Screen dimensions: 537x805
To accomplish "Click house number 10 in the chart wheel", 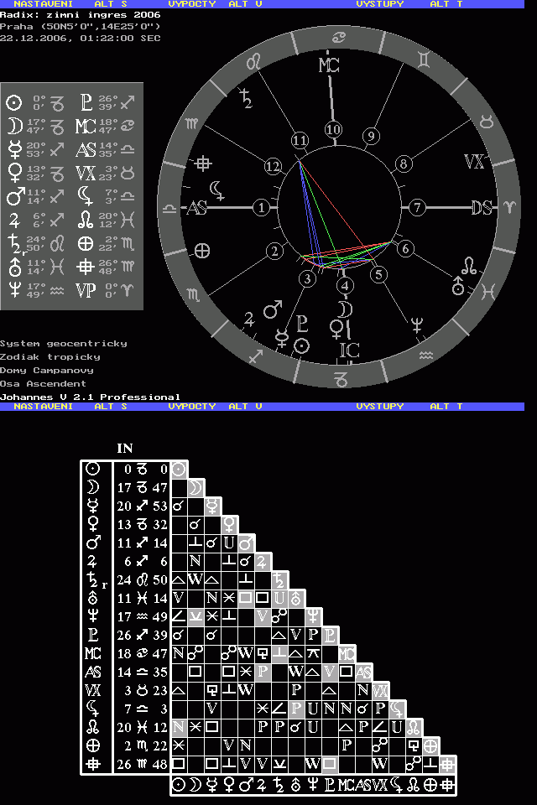I will (x=334, y=130).
